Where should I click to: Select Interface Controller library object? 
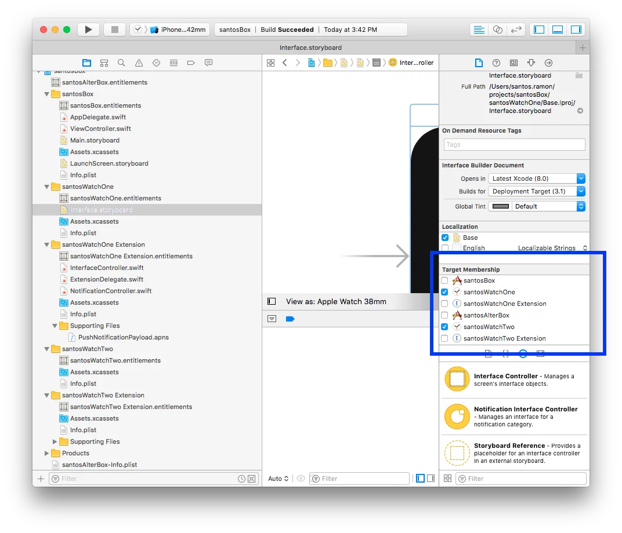[514, 379]
